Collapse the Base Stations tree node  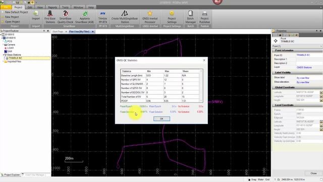coord(3,55)
